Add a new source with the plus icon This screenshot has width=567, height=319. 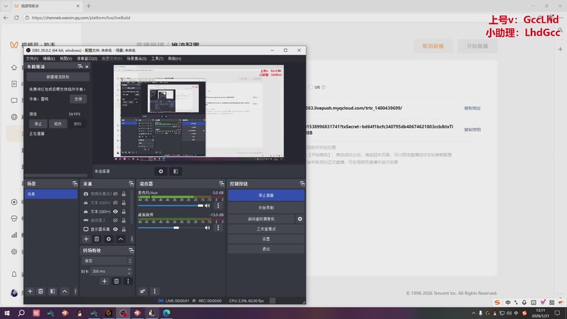pos(86,239)
